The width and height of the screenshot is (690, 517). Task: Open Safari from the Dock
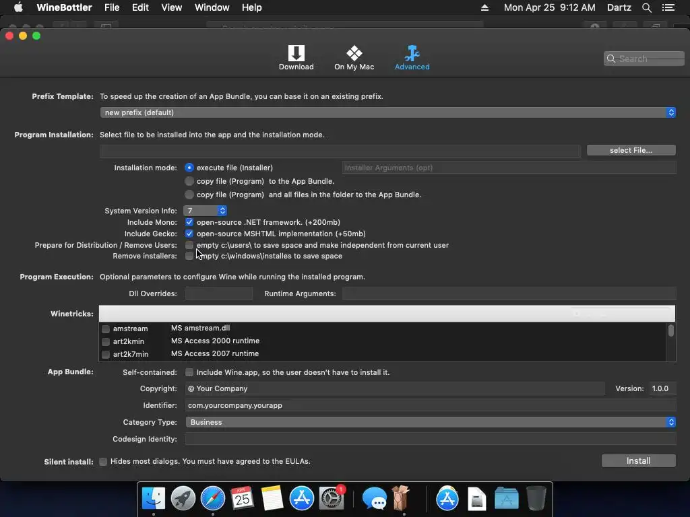(x=212, y=498)
